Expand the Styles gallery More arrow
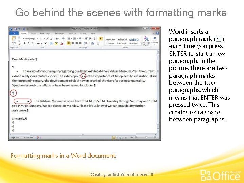The width and height of the screenshot is (244, 183). click(x=141, y=44)
